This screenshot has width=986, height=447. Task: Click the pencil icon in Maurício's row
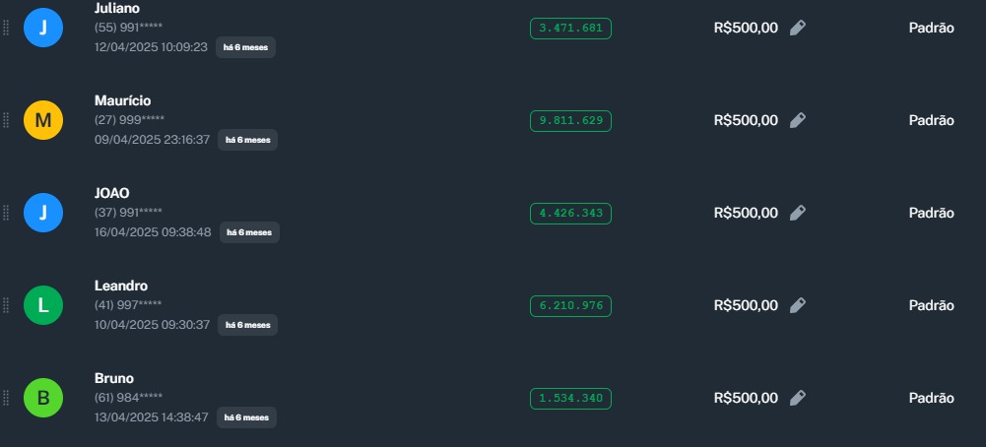point(798,121)
